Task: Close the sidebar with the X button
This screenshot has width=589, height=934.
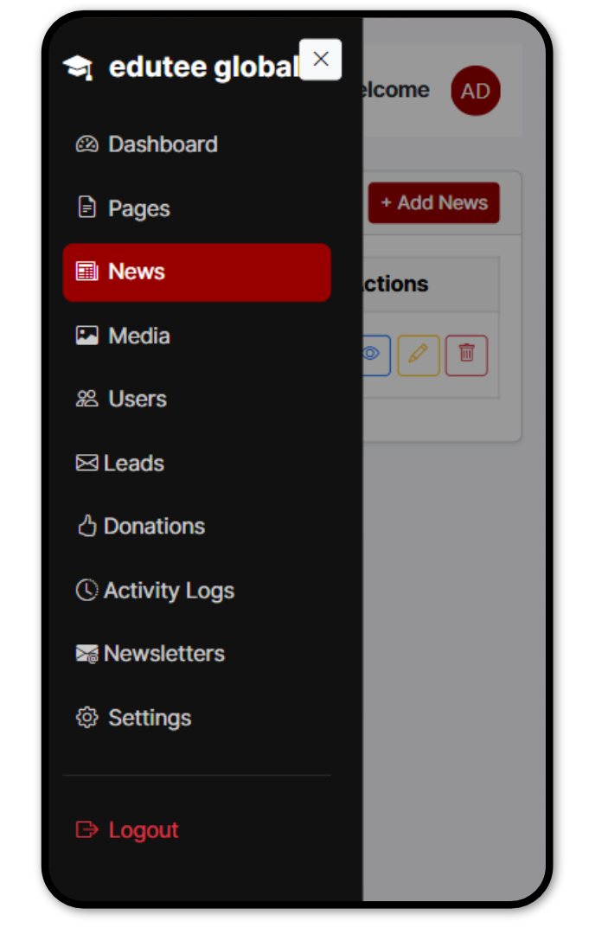Action: [x=320, y=59]
